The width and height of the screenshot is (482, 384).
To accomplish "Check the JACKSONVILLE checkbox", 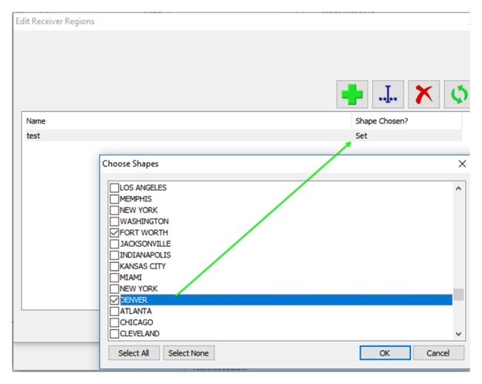I will [114, 244].
